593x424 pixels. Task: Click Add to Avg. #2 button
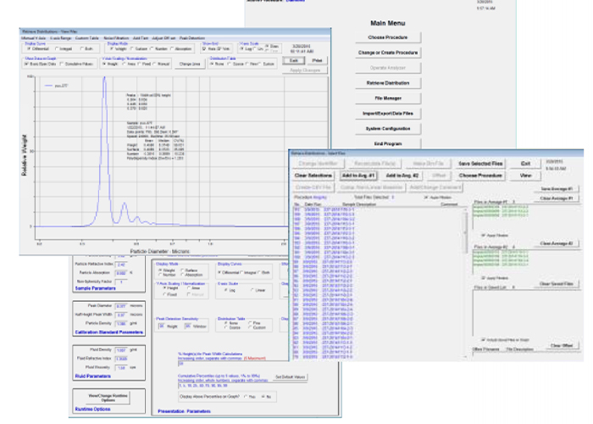pos(402,176)
